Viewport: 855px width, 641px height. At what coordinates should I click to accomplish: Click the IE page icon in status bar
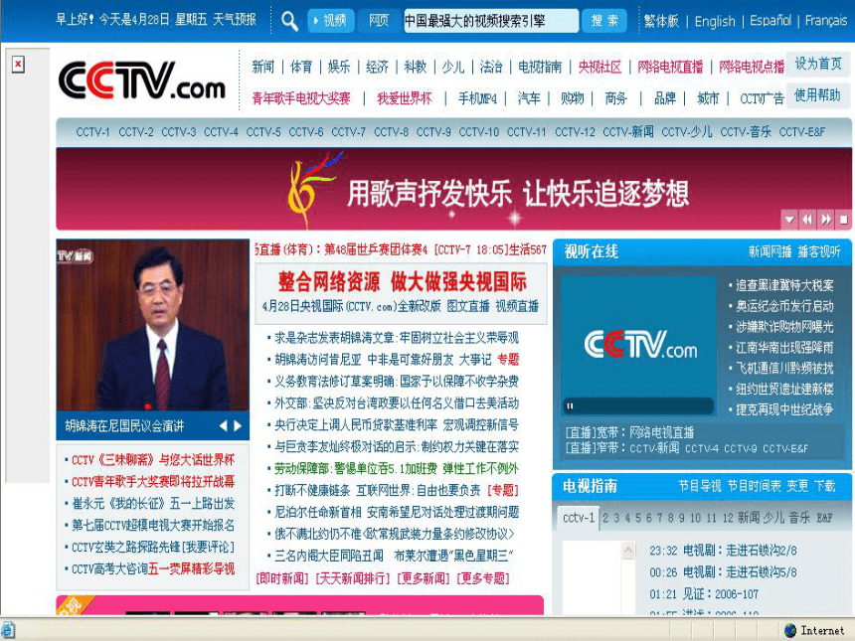point(8,631)
